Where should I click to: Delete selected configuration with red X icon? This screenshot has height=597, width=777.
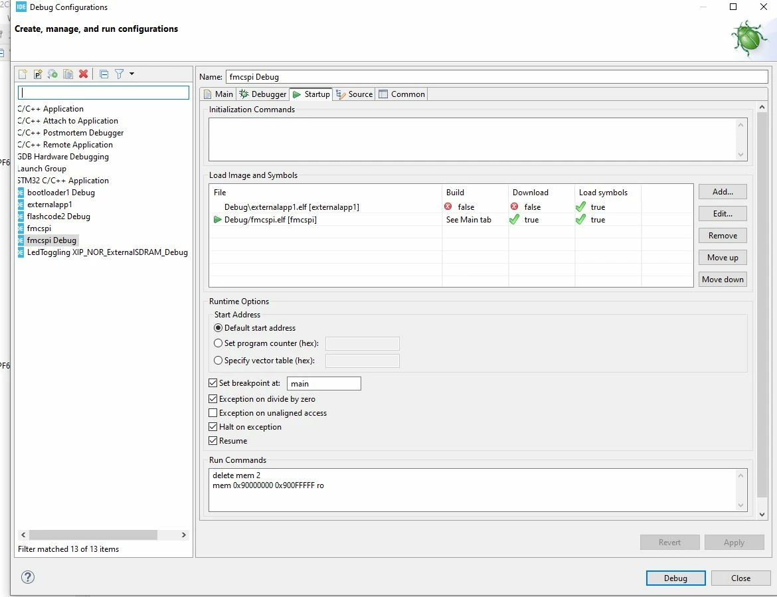click(83, 74)
